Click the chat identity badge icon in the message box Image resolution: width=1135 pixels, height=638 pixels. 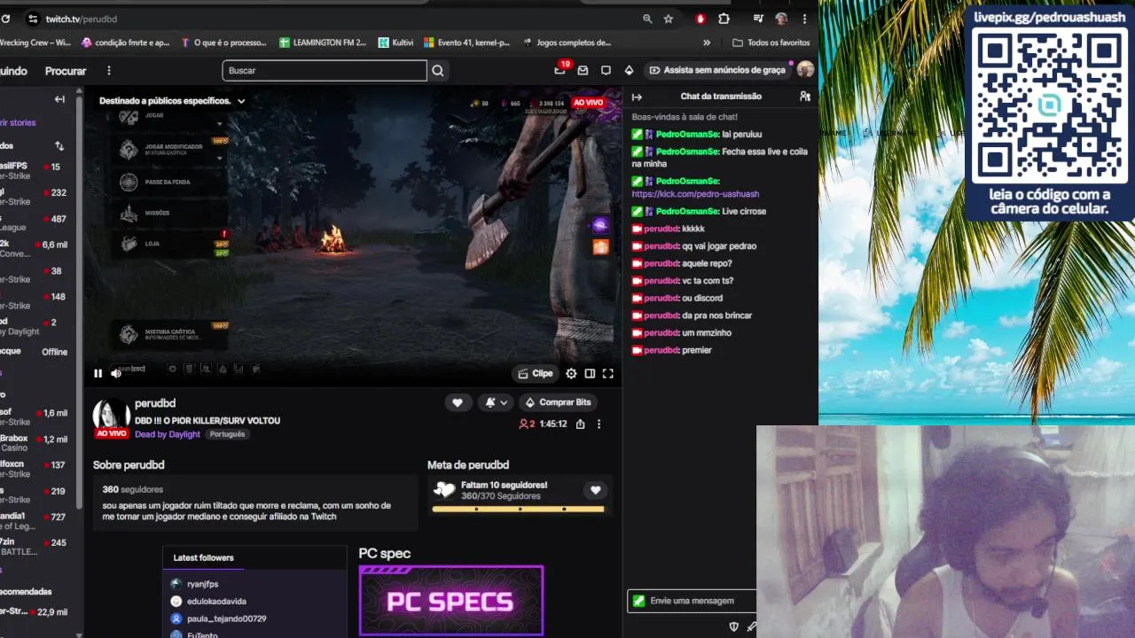638,601
